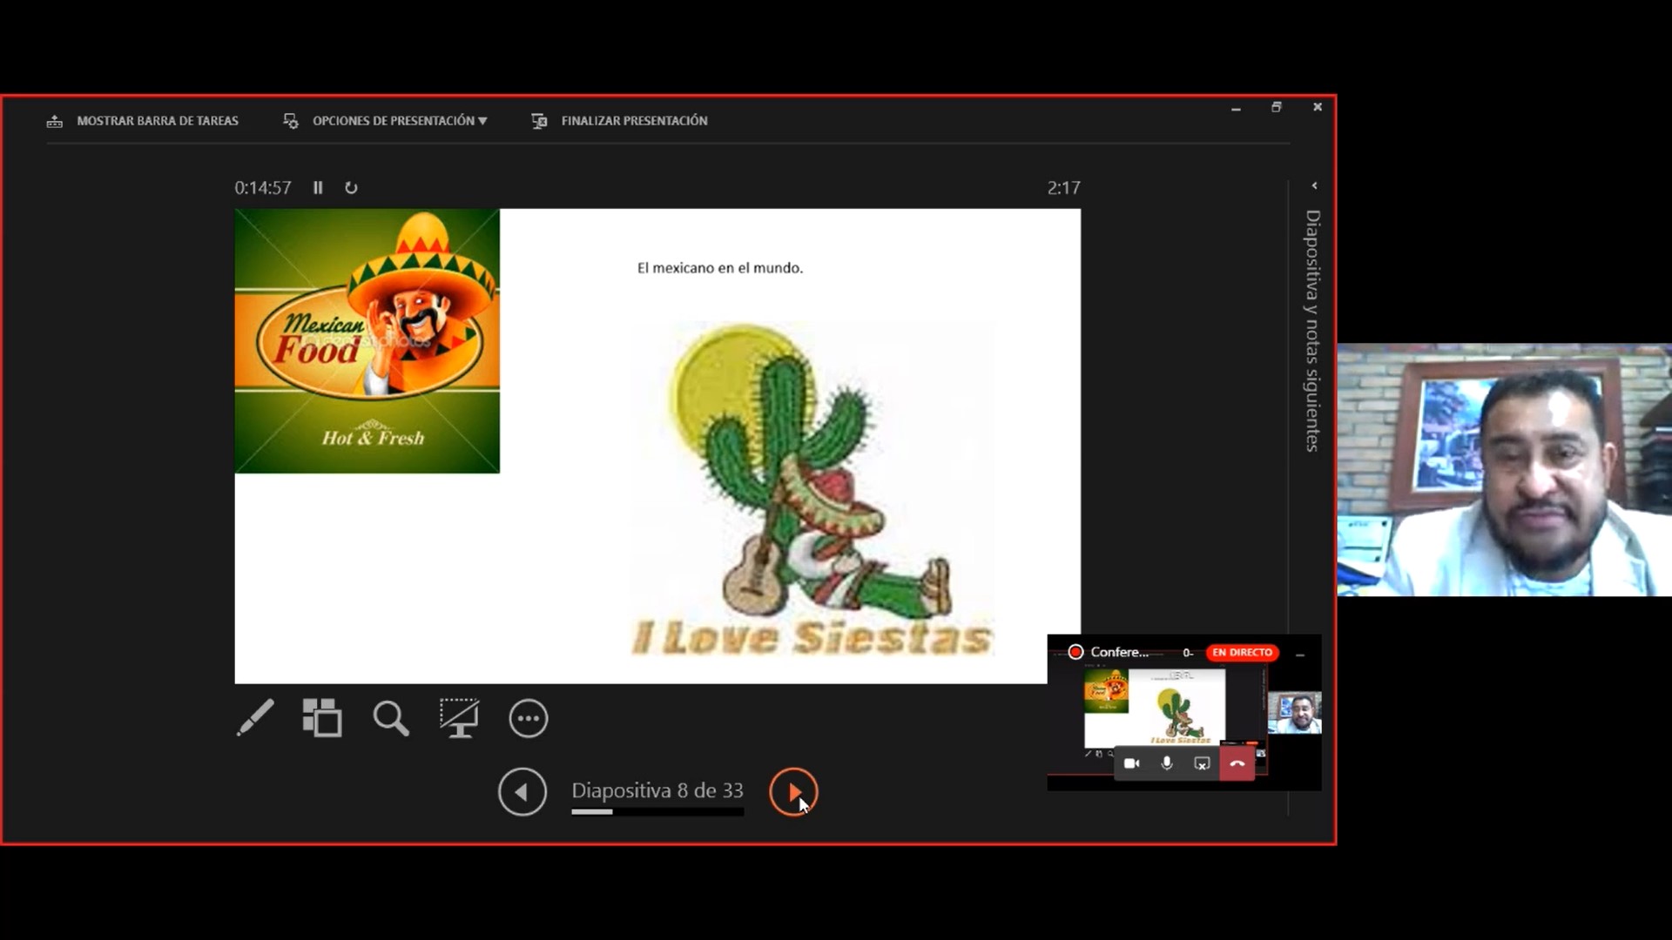Mute the microphone in call popup
Screen dimensions: 1672x940
(x=1167, y=763)
